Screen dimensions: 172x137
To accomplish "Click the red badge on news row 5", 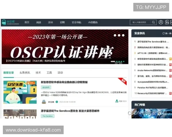I will tap(170, 65).
